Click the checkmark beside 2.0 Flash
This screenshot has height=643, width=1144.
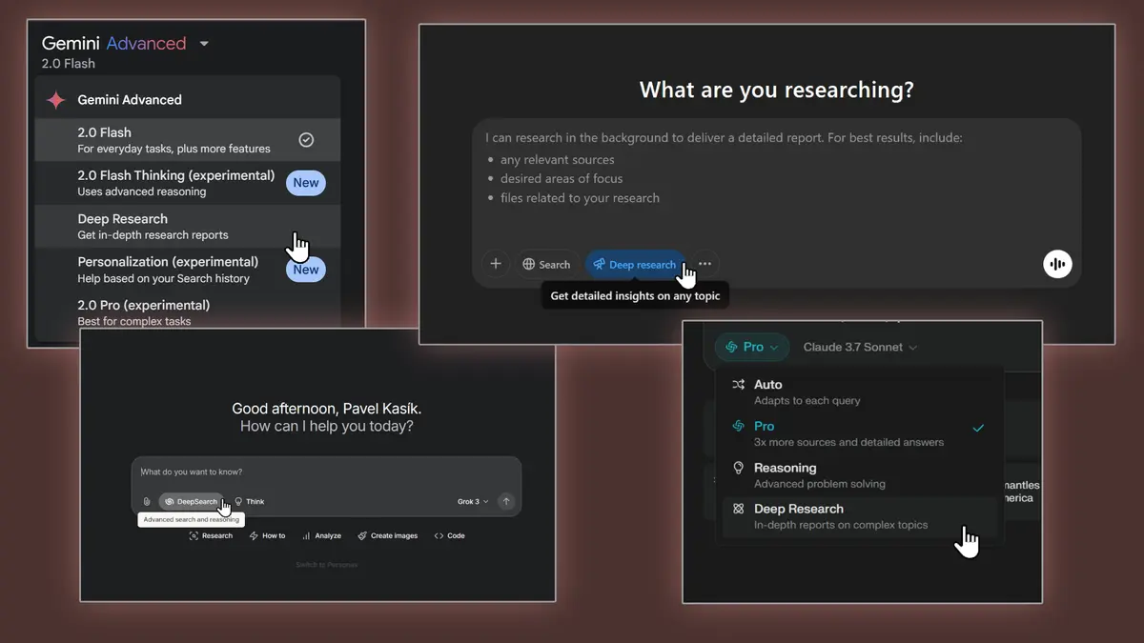pyautogui.click(x=306, y=140)
